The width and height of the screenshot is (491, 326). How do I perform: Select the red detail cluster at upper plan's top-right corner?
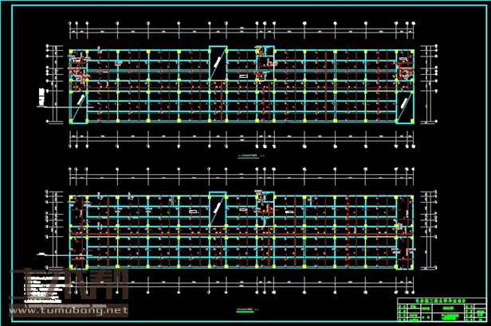pos(404,67)
